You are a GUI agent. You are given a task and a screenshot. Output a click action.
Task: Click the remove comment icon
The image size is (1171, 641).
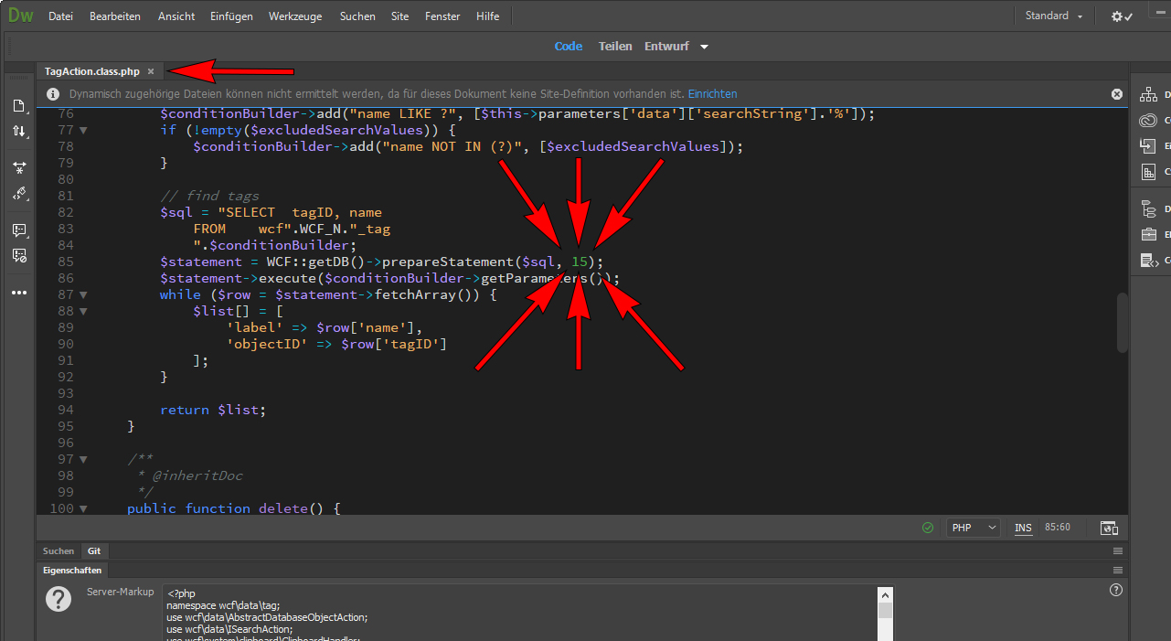pos(19,255)
